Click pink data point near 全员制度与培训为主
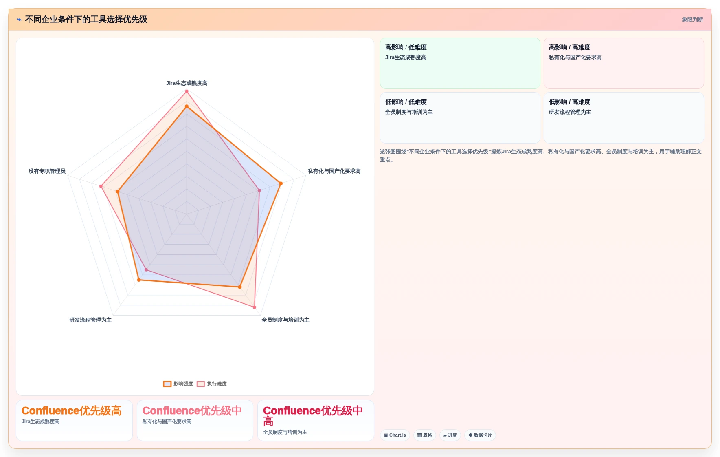Screen dimensions: 720x457 (x=255, y=307)
